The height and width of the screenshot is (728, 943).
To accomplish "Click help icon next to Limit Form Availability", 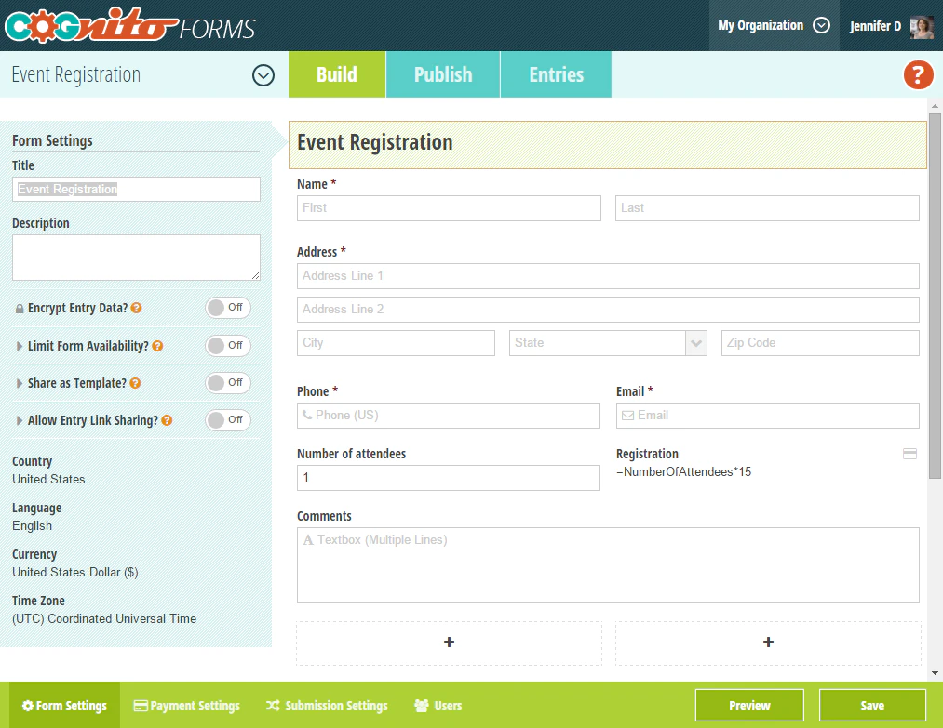I will click(157, 346).
